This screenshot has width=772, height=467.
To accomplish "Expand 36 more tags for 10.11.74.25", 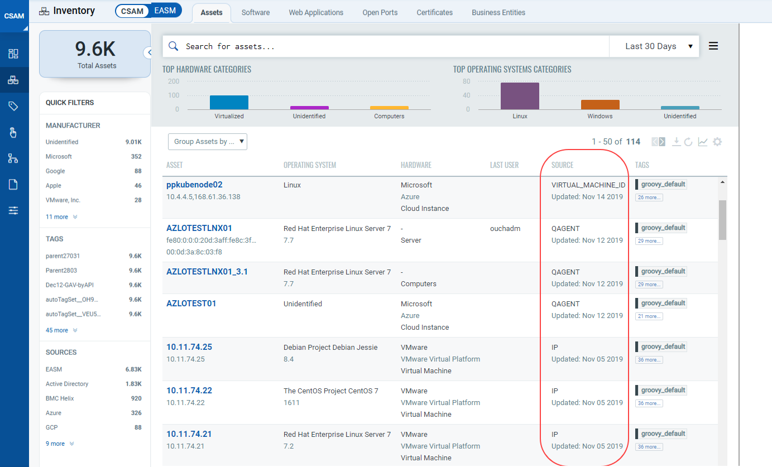I will [649, 360].
